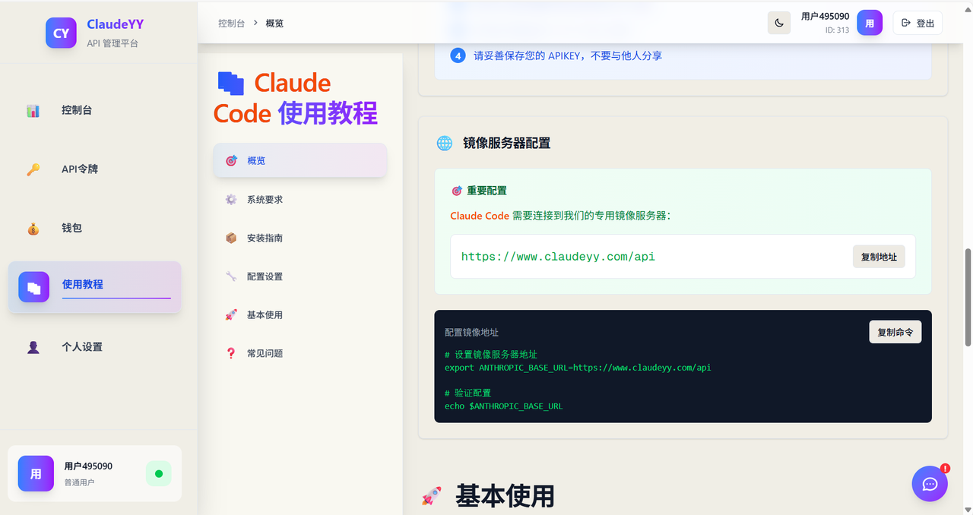The height and width of the screenshot is (515, 973).
Task: Click the 常见问题 question mark icon
Action: 231,353
